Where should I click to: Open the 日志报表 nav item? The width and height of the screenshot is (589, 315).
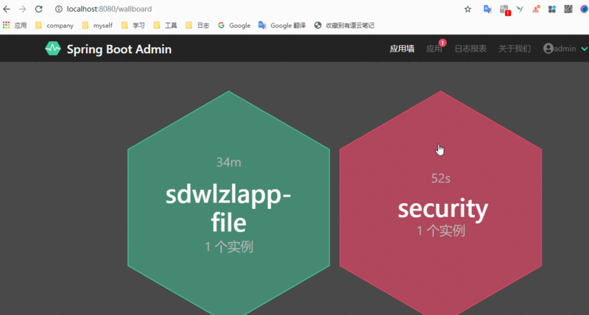pos(470,49)
